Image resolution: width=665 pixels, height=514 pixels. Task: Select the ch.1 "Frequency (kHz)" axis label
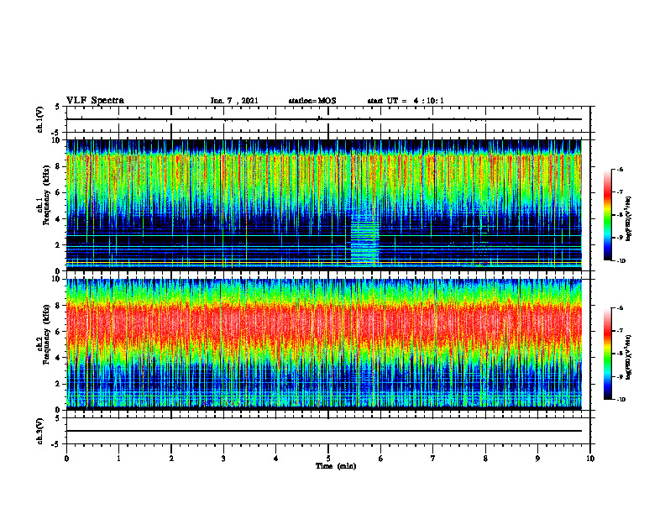point(47,195)
